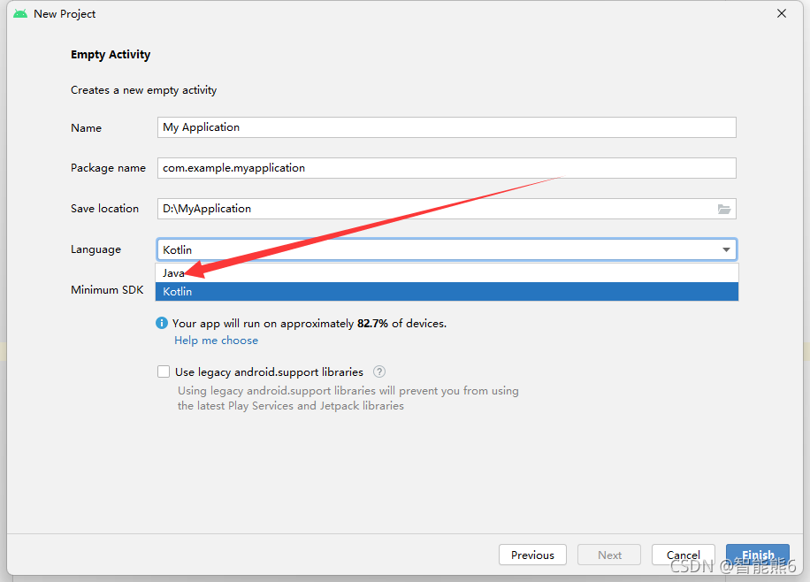Click into the Package name field
The height and width of the screenshot is (582, 810).
[447, 168]
